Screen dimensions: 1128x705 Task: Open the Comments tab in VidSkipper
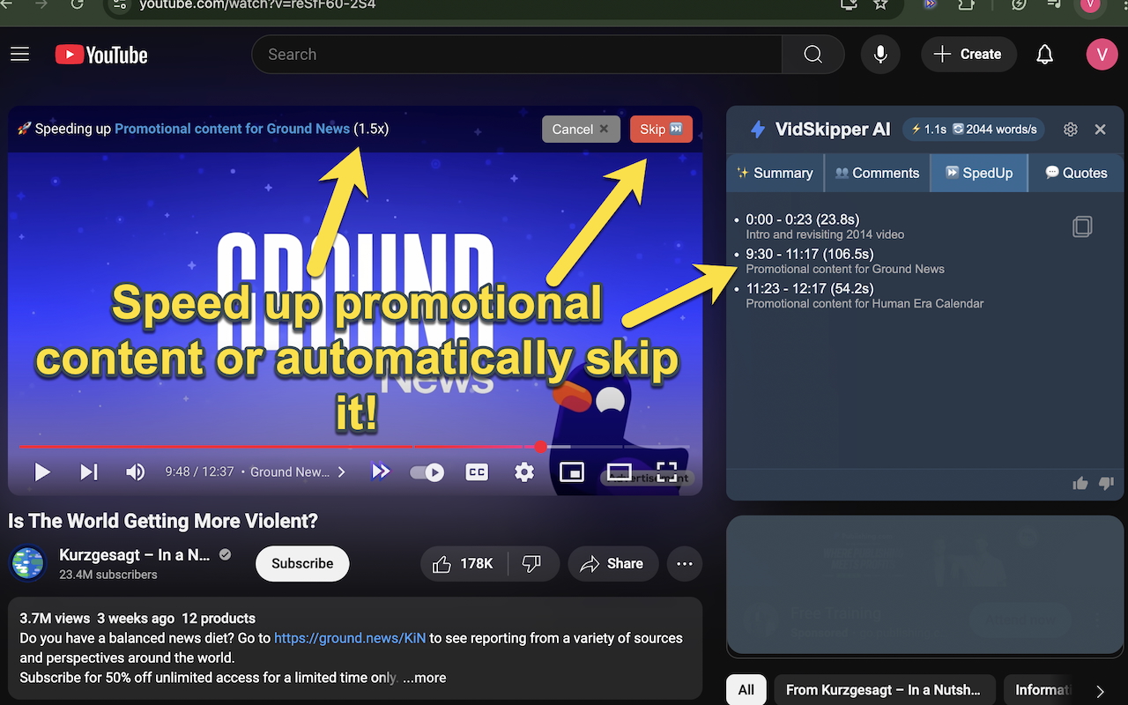(877, 173)
